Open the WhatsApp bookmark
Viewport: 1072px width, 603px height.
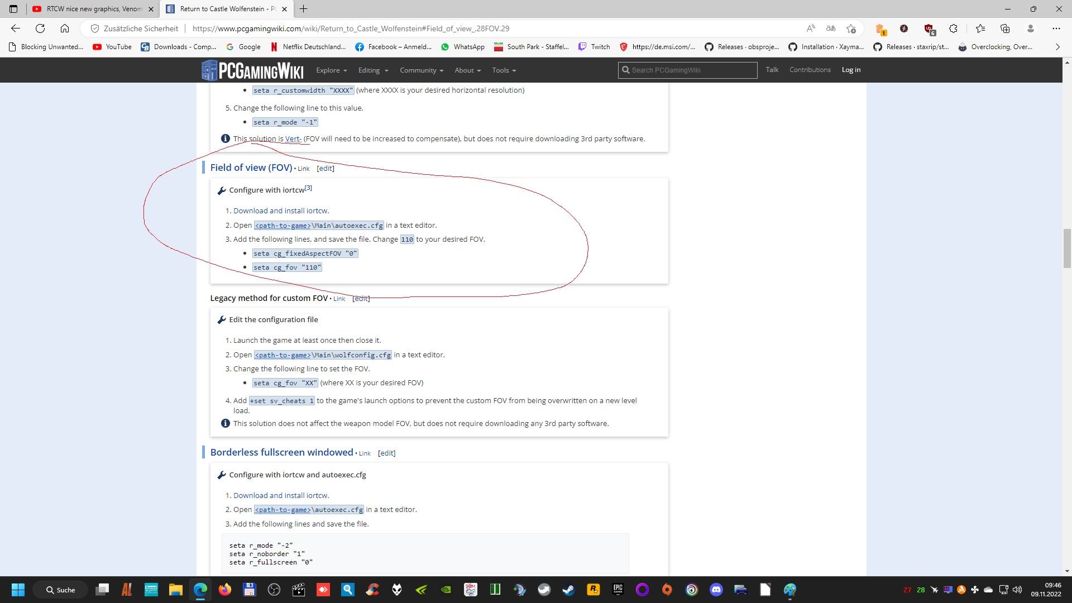coord(463,47)
